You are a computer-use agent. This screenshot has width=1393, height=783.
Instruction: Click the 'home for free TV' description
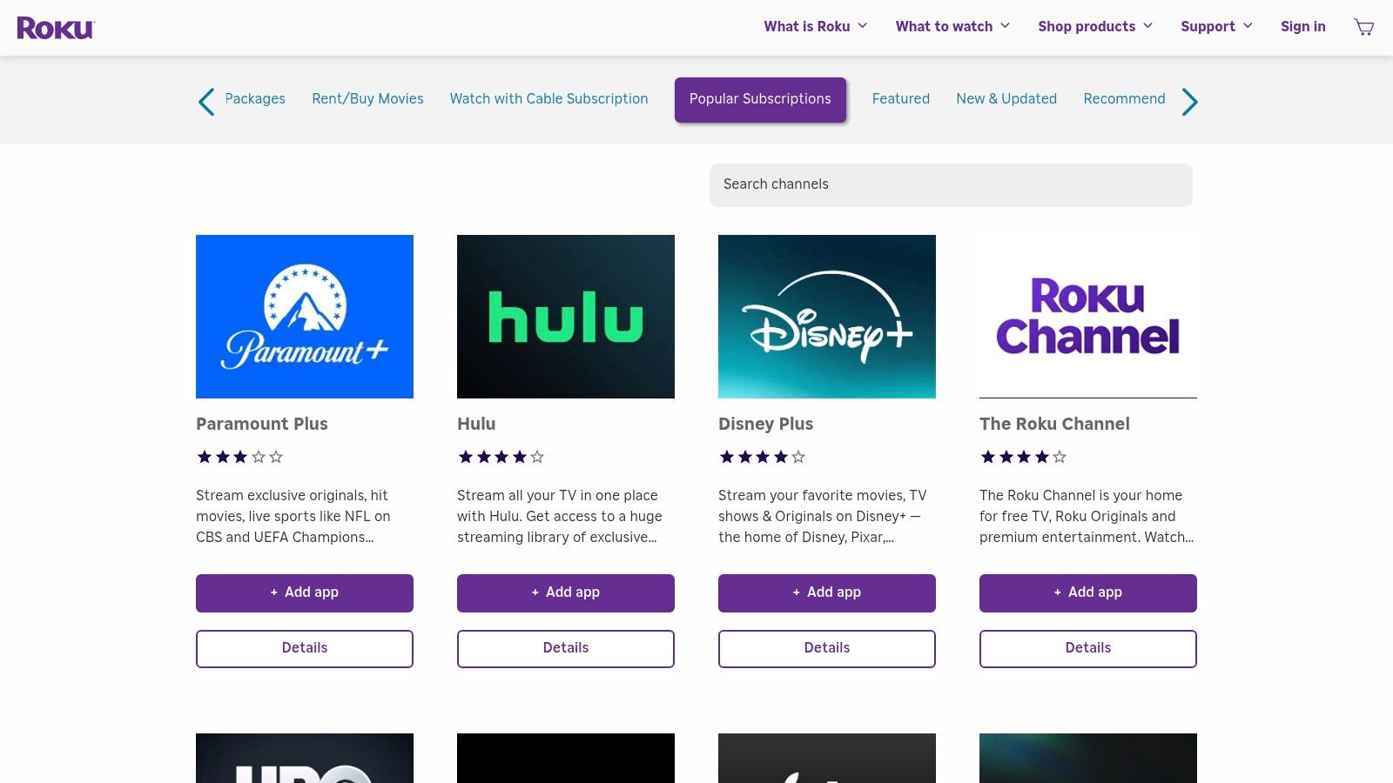[x=1087, y=516]
